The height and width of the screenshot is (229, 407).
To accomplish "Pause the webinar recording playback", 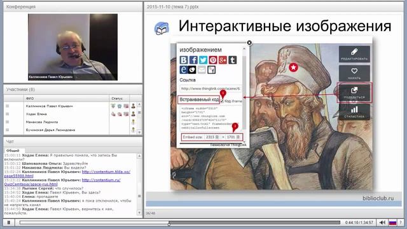I will [x=8, y=223].
